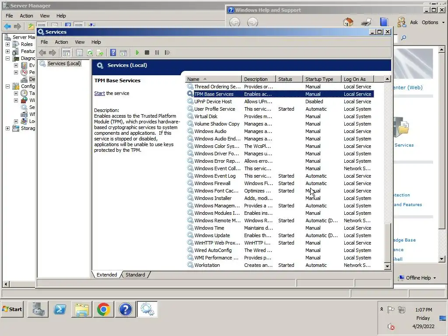Click the Pause Service toolbar icon
The width and height of the screenshot is (448, 336).
point(157,52)
